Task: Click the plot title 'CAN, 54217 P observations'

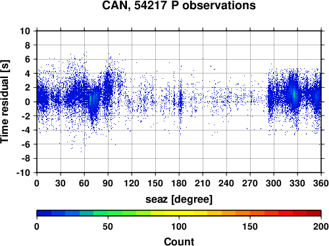Action: pyautogui.click(x=179, y=5)
